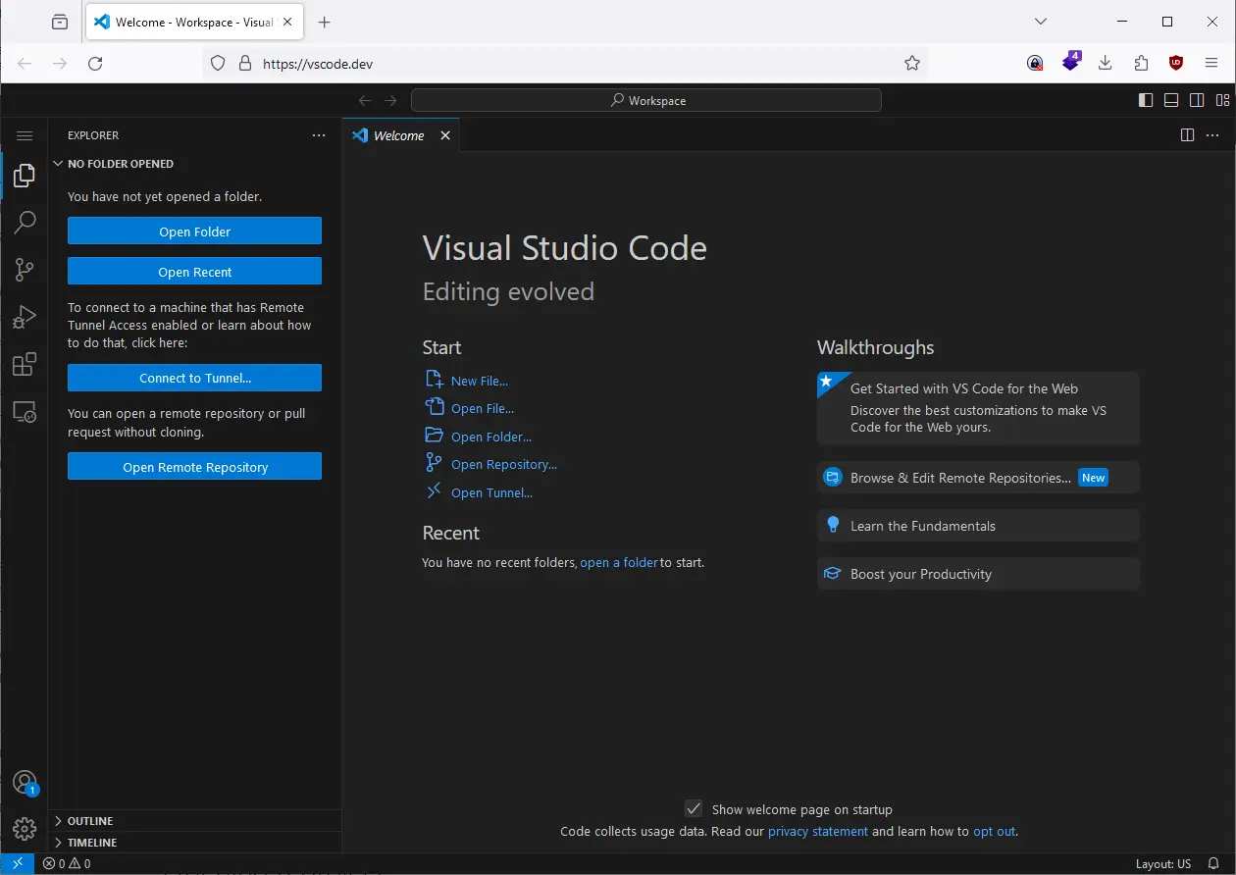
Task: Toggle the primary side bar visibility
Action: (1146, 100)
